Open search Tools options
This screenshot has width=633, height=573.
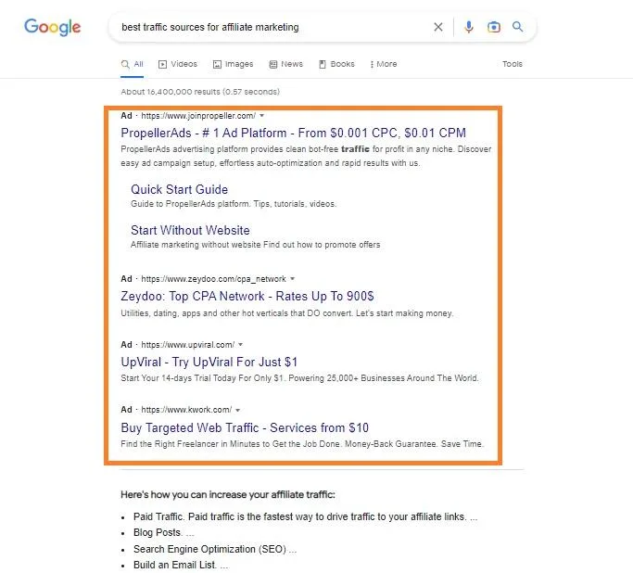(513, 64)
